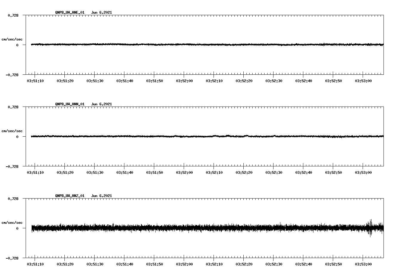This screenshot has height=275, width=405.
Task: Click the 03:52:40 time label on HNN axis
Action: 304,173
